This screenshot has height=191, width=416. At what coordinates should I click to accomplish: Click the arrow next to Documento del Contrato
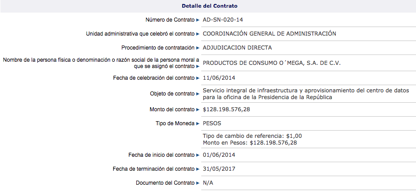(198, 183)
